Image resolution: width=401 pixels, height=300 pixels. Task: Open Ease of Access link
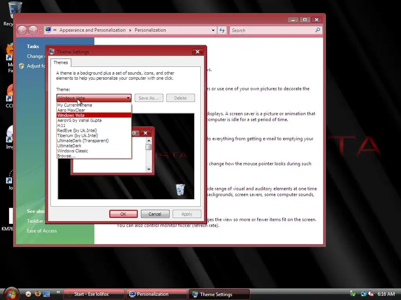coord(42,230)
